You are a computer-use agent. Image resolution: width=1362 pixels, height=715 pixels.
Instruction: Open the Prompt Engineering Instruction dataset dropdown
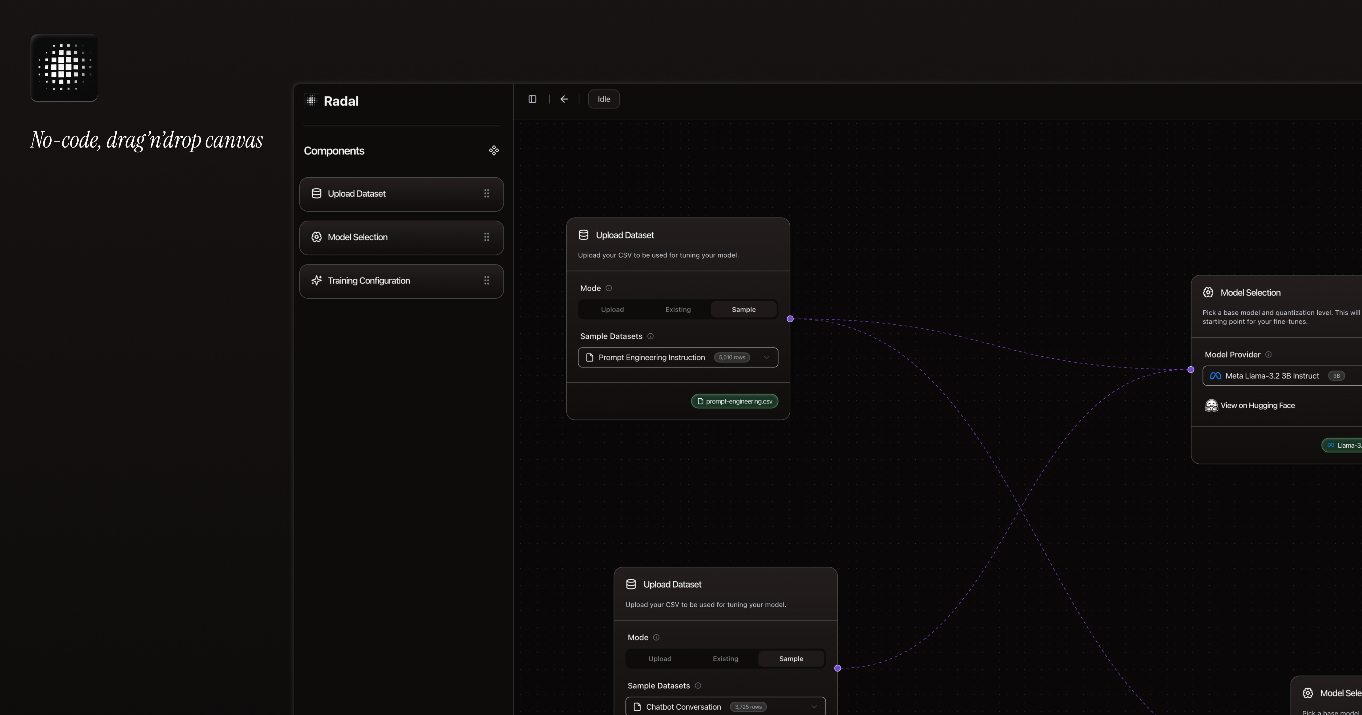[678, 357]
